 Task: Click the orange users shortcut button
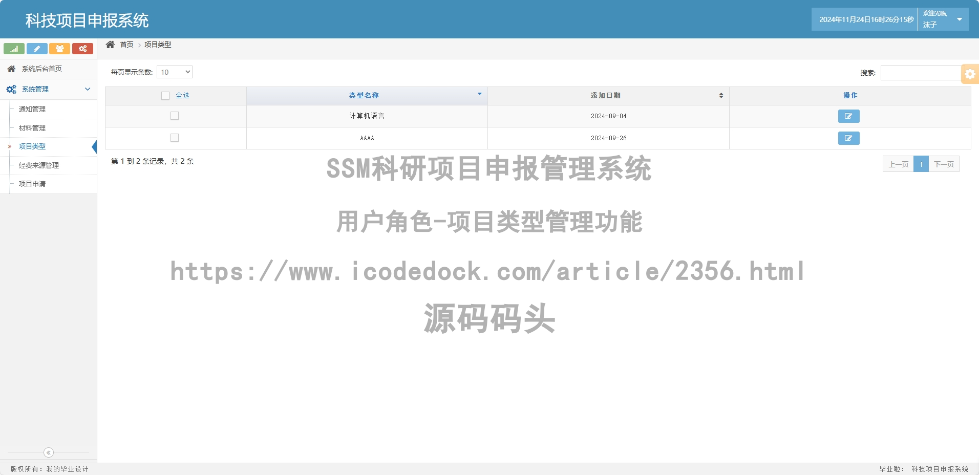tap(59, 49)
